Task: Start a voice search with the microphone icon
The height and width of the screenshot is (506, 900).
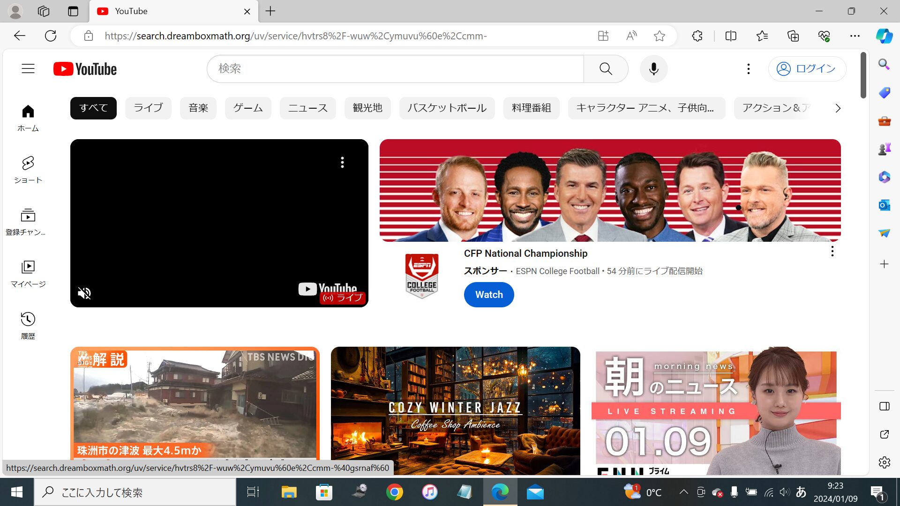Action: 653,68
